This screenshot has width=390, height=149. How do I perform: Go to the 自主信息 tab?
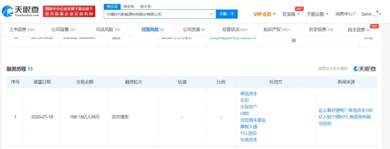tap(359, 29)
